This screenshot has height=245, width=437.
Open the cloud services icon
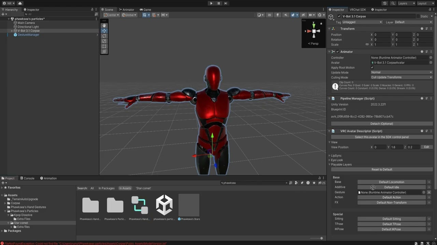coord(20,3)
